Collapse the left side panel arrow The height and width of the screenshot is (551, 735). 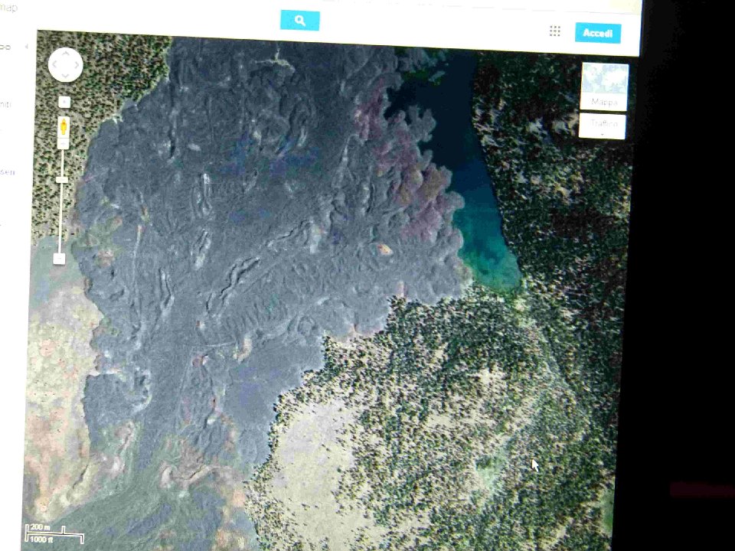(x=26, y=47)
